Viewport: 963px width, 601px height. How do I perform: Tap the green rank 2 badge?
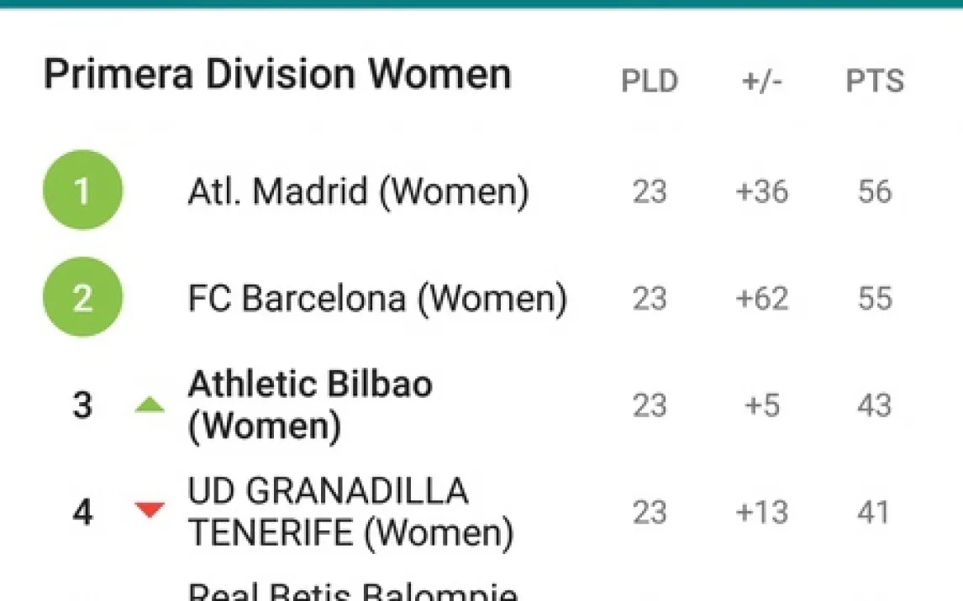pos(82,297)
